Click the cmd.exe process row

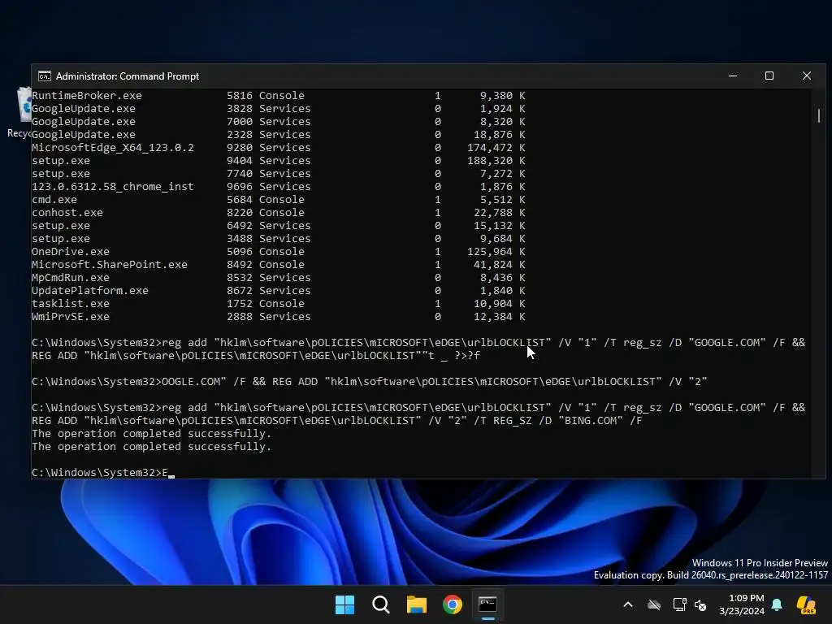click(x=279, y=200)
